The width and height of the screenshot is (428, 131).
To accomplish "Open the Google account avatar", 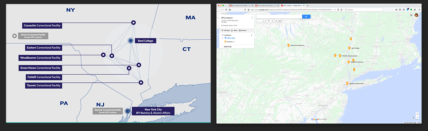I will (x=416, y=15).
